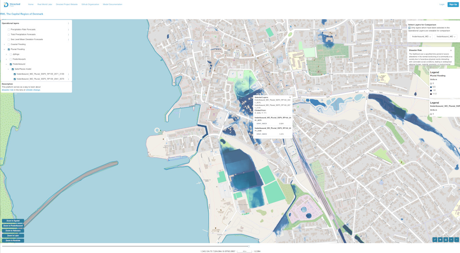Go to Model Documentation nav item

pyautogui.click(x=112, y=4)
